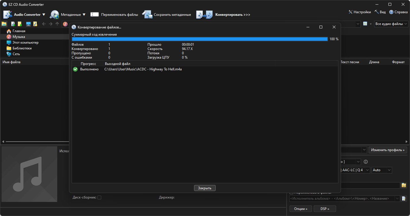Click the scrollbar right arrow of file list
Viewport: 410px width, 216px height.
coord(407,142)
